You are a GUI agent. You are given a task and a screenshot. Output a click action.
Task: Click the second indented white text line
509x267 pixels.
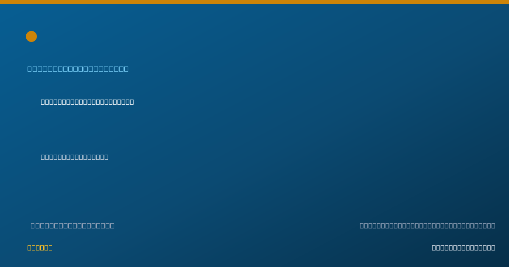click(x=75, y=157)
